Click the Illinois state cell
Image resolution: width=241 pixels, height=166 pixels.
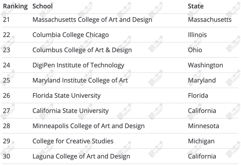point(197,35)
